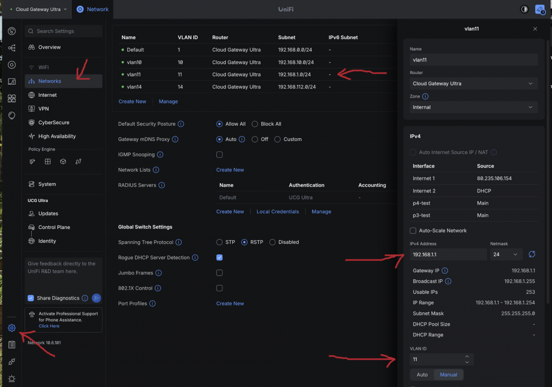552x387 pixels.
Task: Enable the IGMP Snooping checkbox
Action: pos(219,154)
